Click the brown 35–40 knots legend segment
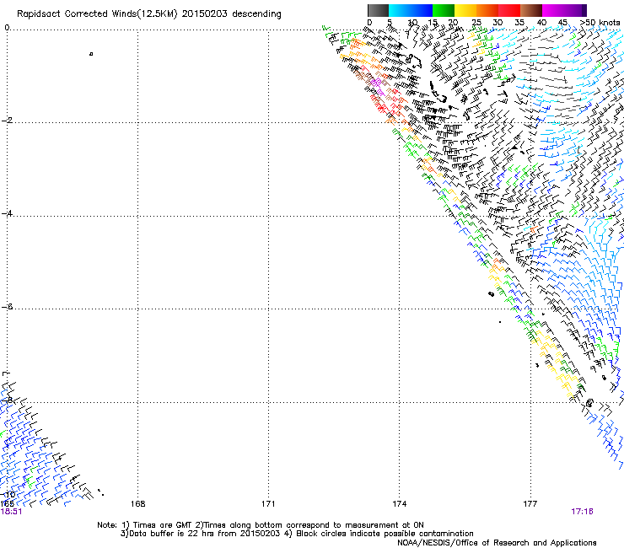Viewport: 624px width, 548px height. [531, 10]
